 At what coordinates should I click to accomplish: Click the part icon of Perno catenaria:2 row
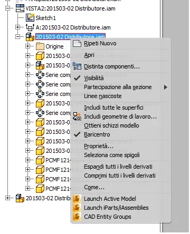tap(40, 141)
